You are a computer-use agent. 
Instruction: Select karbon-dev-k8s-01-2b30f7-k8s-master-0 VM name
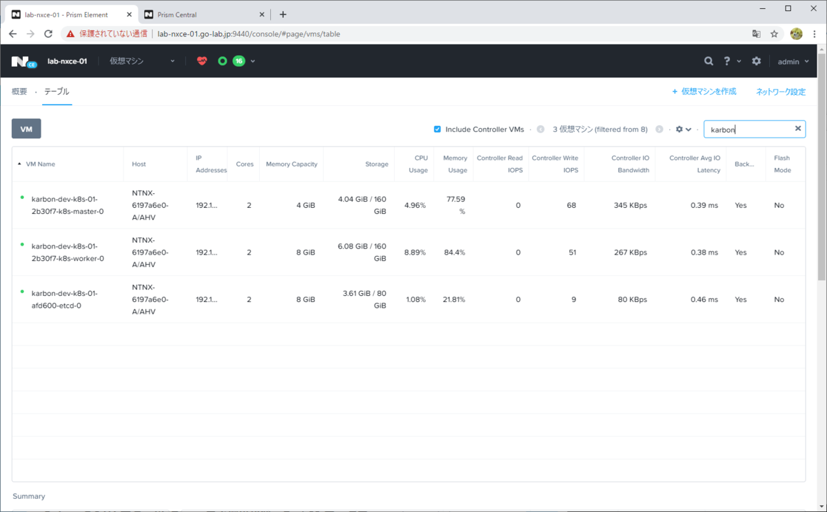[68, 205]
